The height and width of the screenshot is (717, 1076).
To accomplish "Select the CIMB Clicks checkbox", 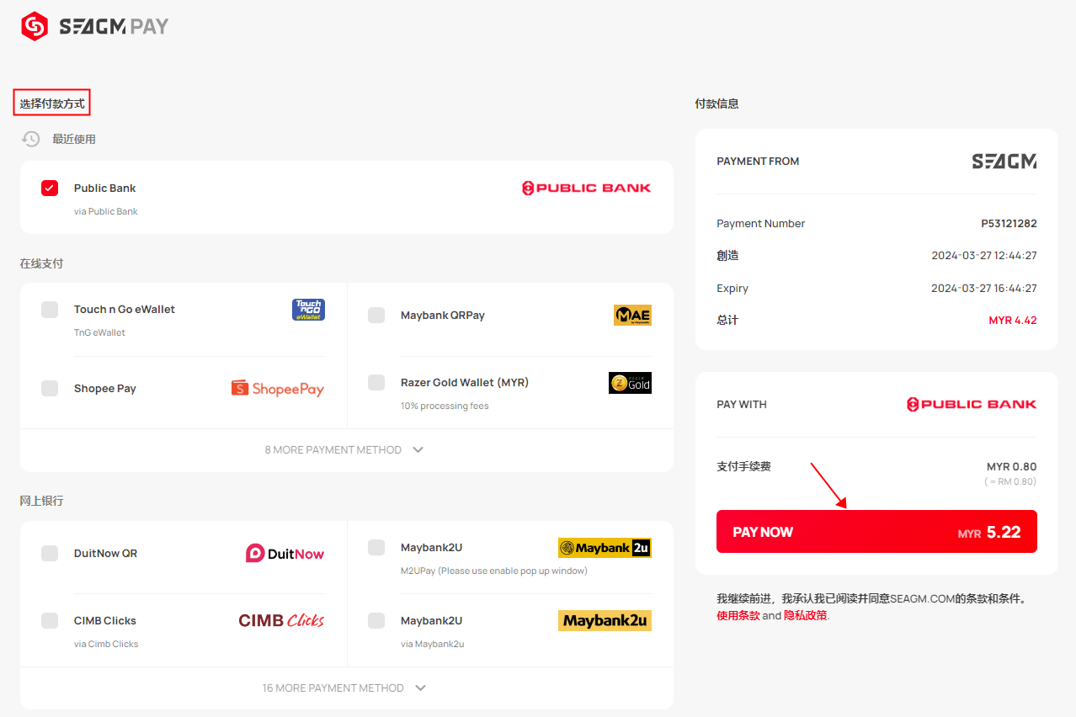I will coord(50,620).
